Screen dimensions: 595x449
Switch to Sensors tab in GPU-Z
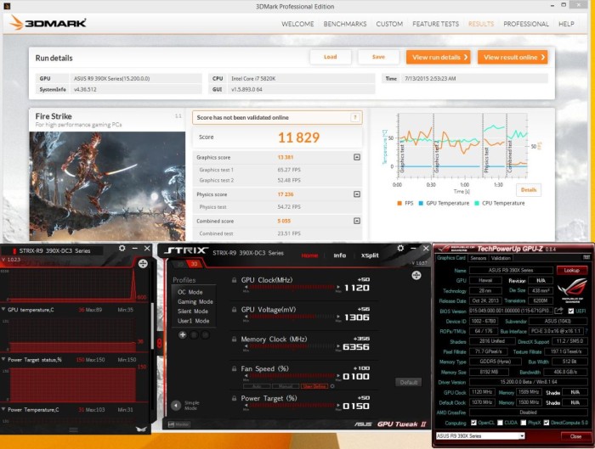(x=478, y=258)
